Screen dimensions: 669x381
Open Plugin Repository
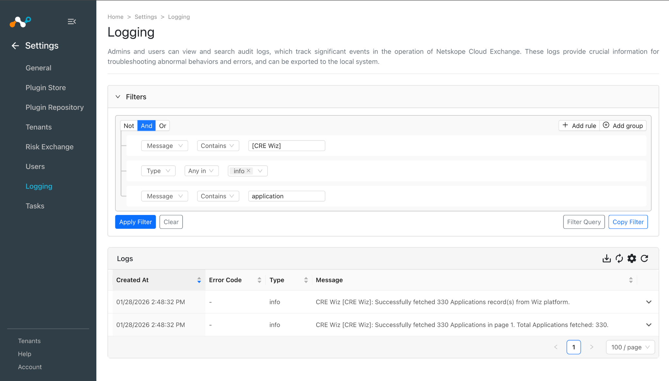(x=55, y=108)
